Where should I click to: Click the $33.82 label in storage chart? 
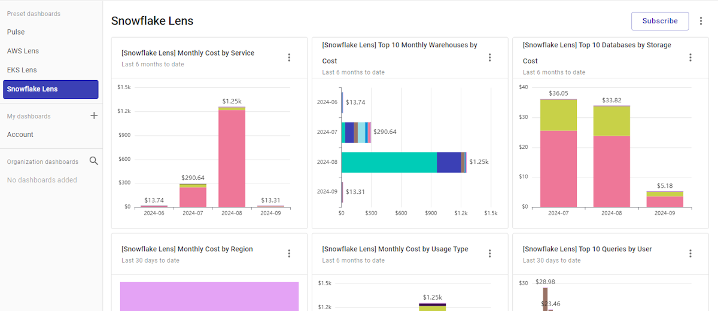tap(611, 100)
